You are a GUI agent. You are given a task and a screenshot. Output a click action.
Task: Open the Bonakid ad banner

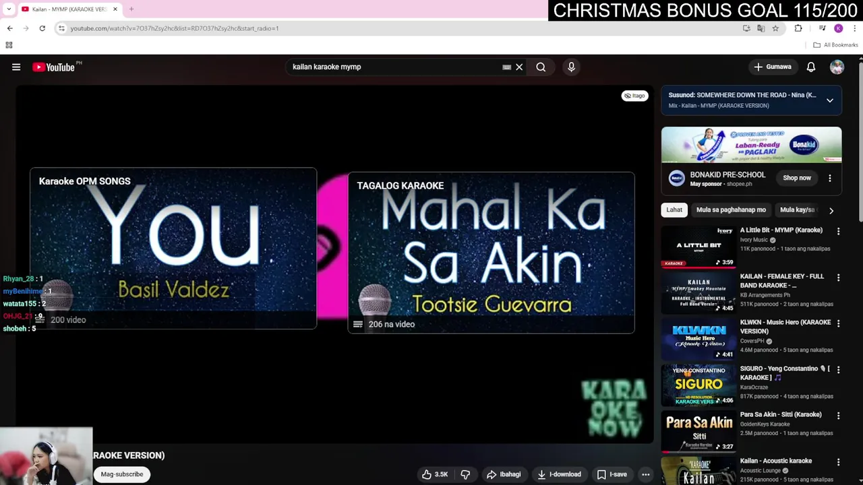(751, 145)
